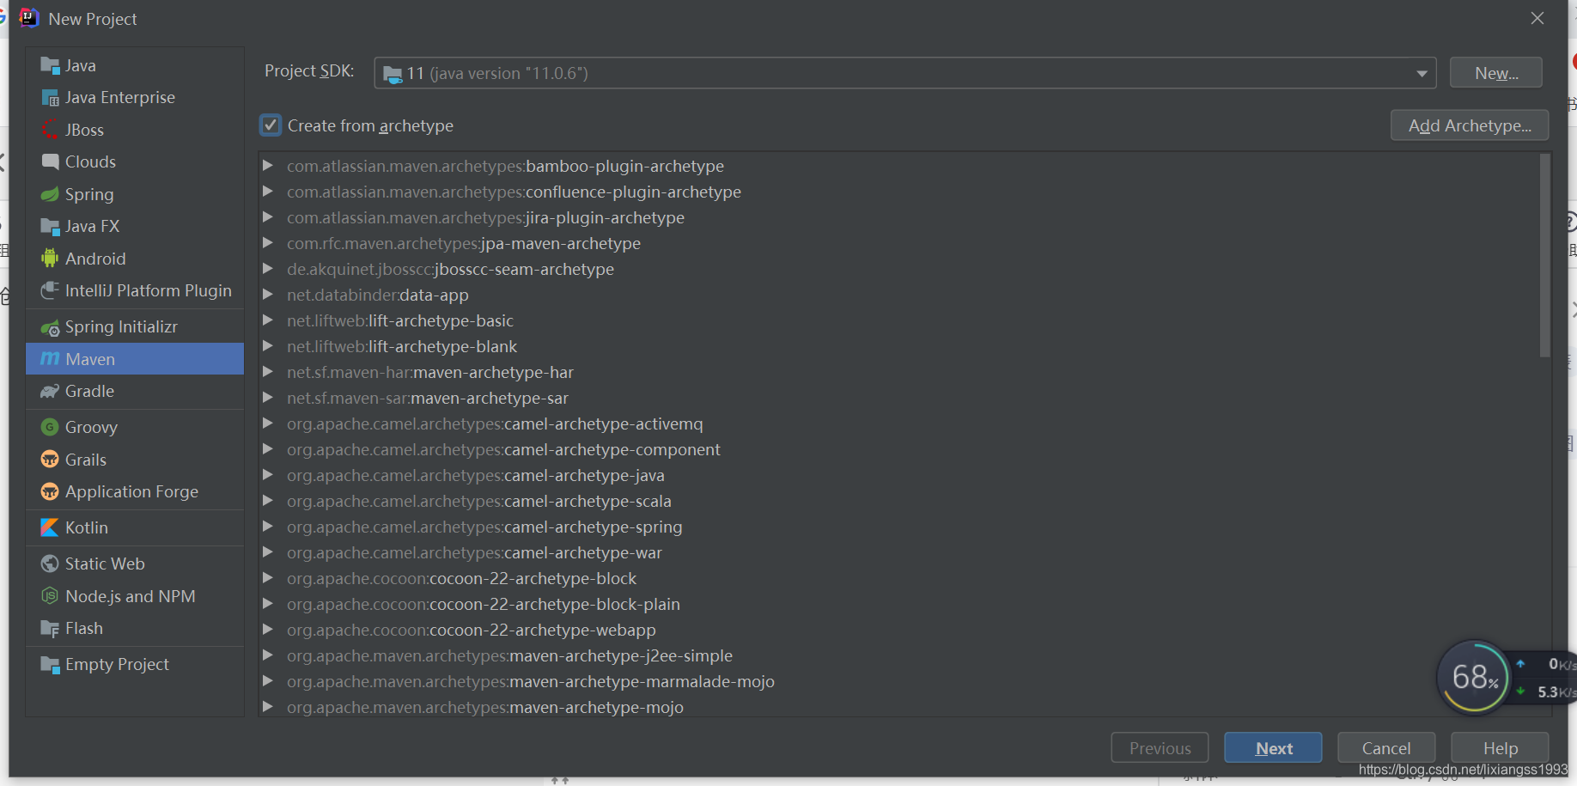Click the Spring leaf icon
1577x786 pixels.
tap(50, 194)
